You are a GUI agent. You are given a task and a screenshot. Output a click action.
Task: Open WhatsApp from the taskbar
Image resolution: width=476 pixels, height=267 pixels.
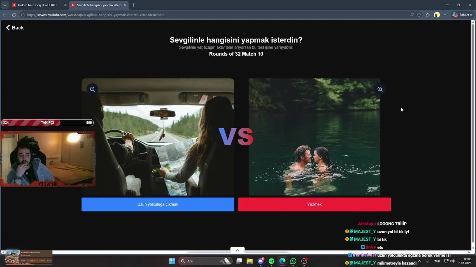[x=293, y=261]
